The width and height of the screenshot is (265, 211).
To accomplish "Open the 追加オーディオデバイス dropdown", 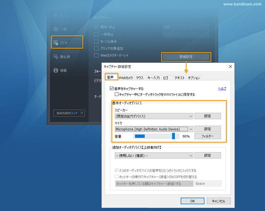I will pyautogui.click(x=154, y=156).
